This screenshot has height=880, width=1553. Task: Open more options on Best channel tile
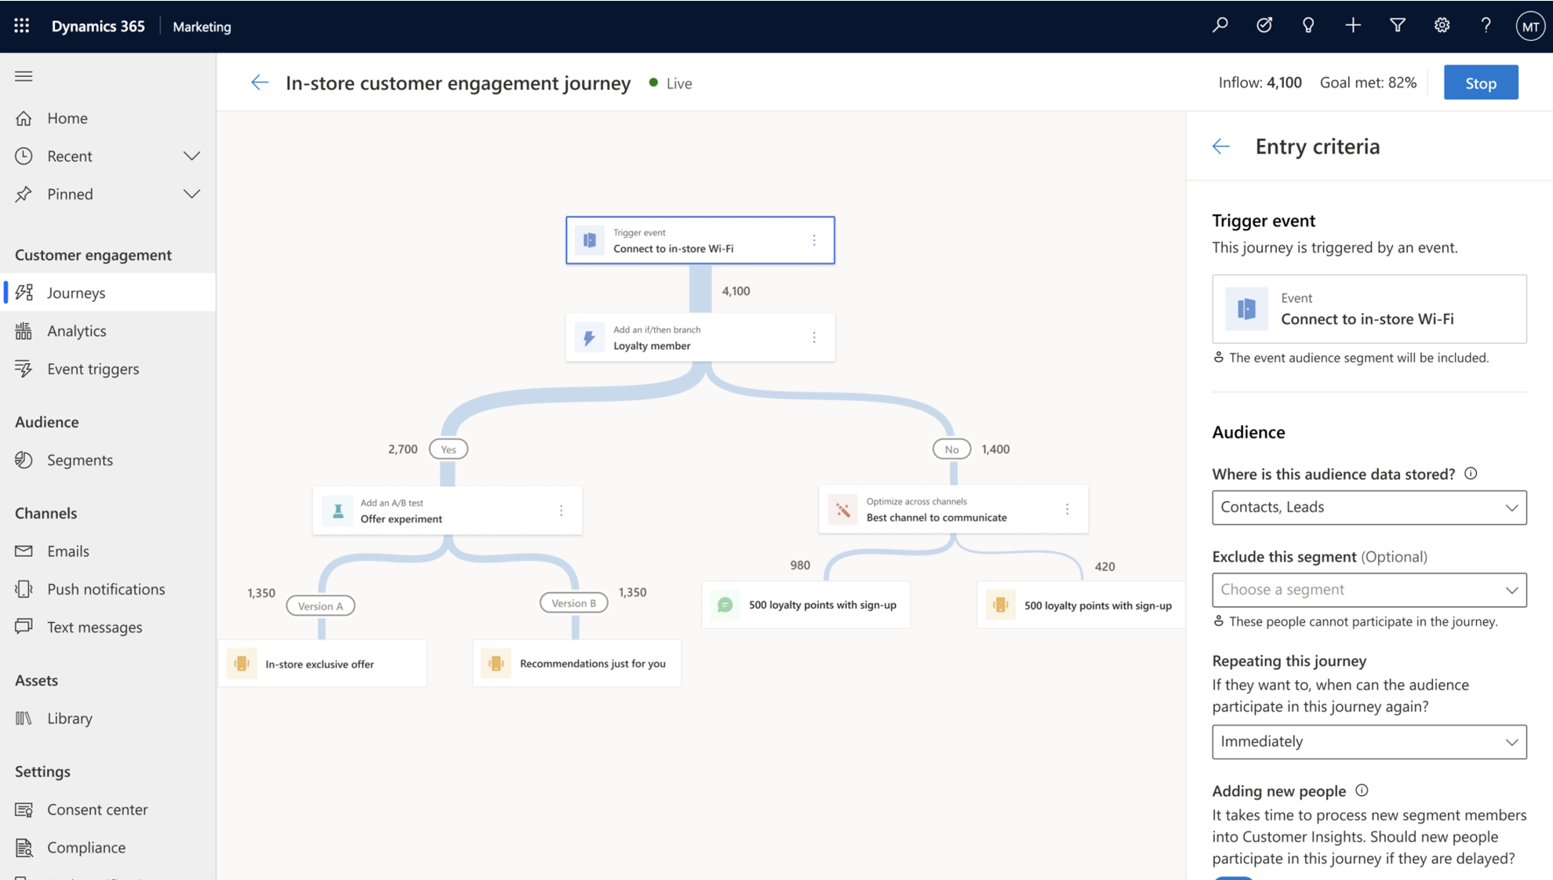[x=1067, y=509]
